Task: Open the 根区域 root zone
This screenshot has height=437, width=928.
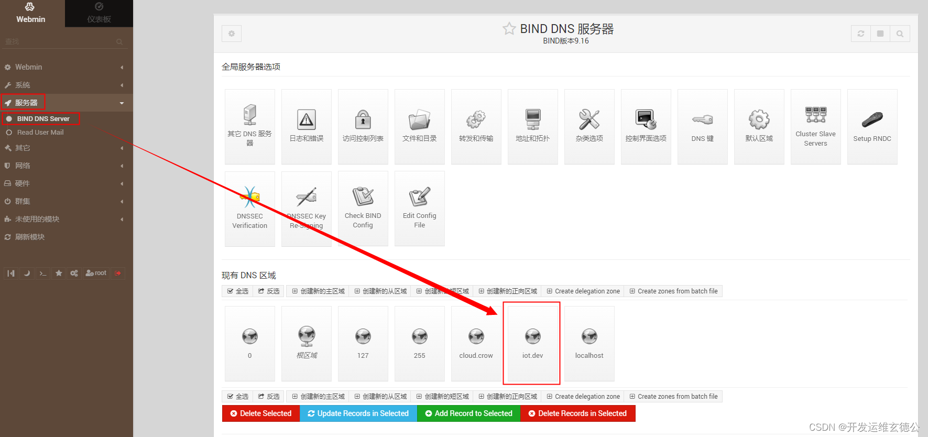Action: [307, 344]
